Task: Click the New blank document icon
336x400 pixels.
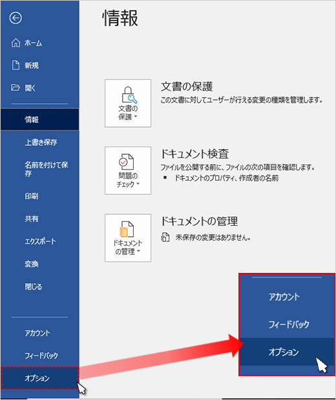Action: tap(16, 65)
